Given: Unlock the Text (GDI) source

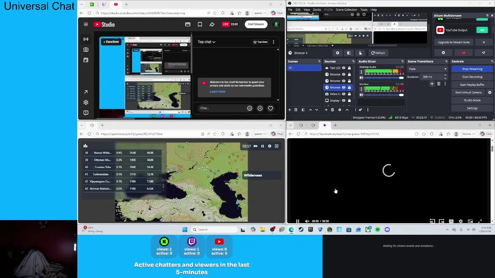Looking at the screenshot, I should click(x=349, y=68).
